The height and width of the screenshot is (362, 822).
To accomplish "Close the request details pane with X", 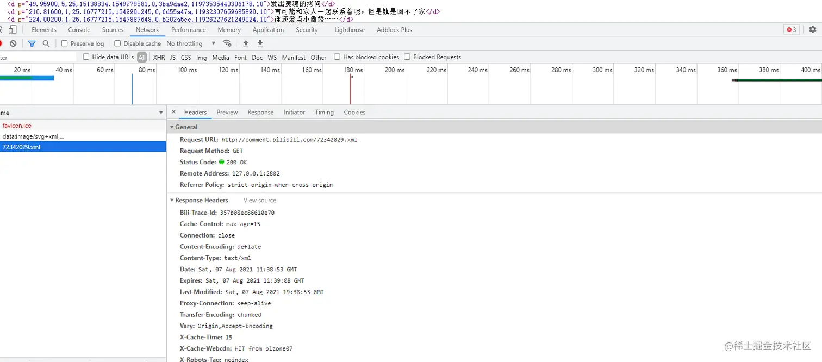I will [x=173, y=112].
